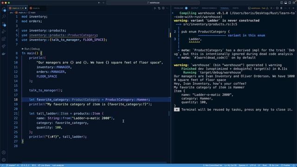The width and height of the screenshot is (297, 167).
Task: Open the Explorer view in activity bar
Action: 4,9
